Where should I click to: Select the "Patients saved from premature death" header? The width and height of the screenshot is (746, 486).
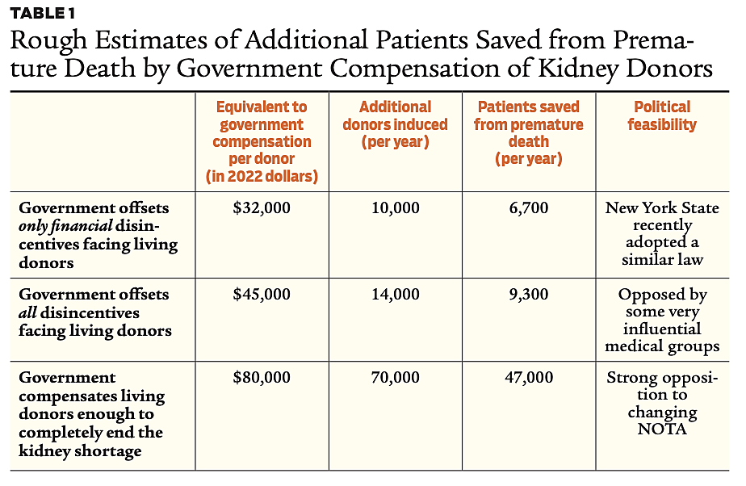(528, 132)
